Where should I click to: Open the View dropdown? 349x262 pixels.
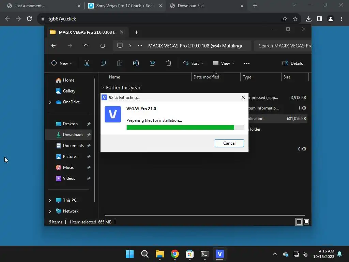224,63
